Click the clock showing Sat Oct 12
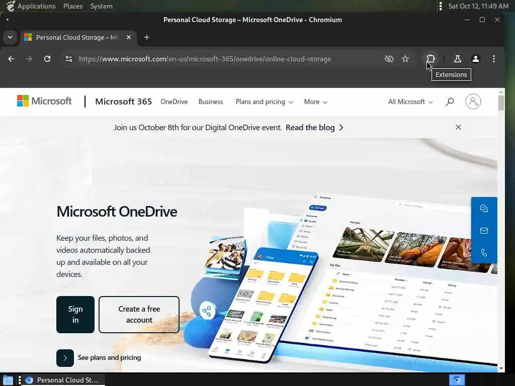Screen dimensions: 515x386 coord(478,6)
